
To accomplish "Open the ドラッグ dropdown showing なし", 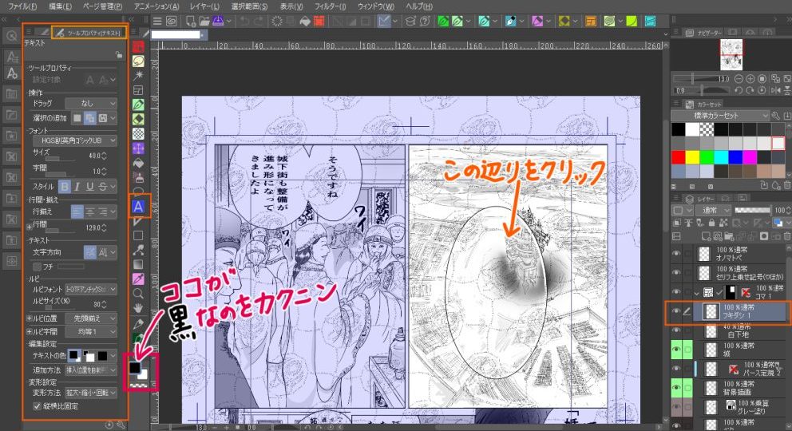I will [x=91, y=103].
